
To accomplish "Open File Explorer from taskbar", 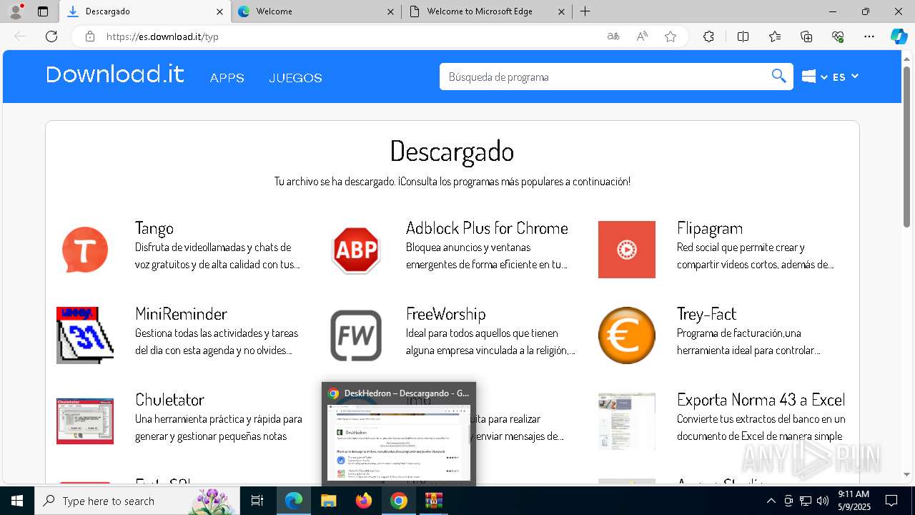I will [328, 501].
